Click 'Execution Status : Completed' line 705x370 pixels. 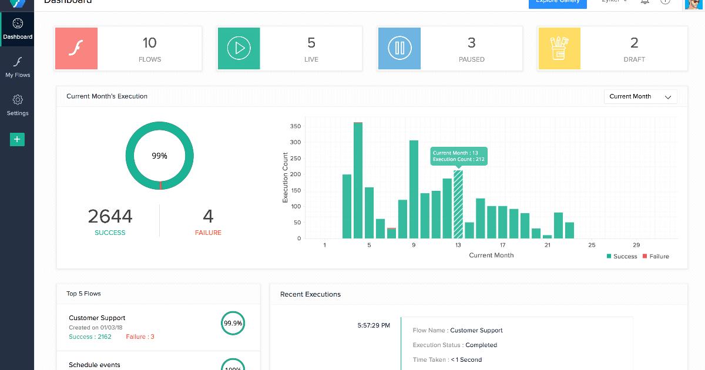tap(455, 345)
